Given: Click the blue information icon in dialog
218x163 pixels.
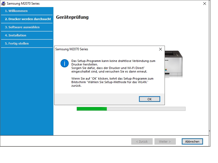Looking at the screenshot, I should (x=65, y=63).
